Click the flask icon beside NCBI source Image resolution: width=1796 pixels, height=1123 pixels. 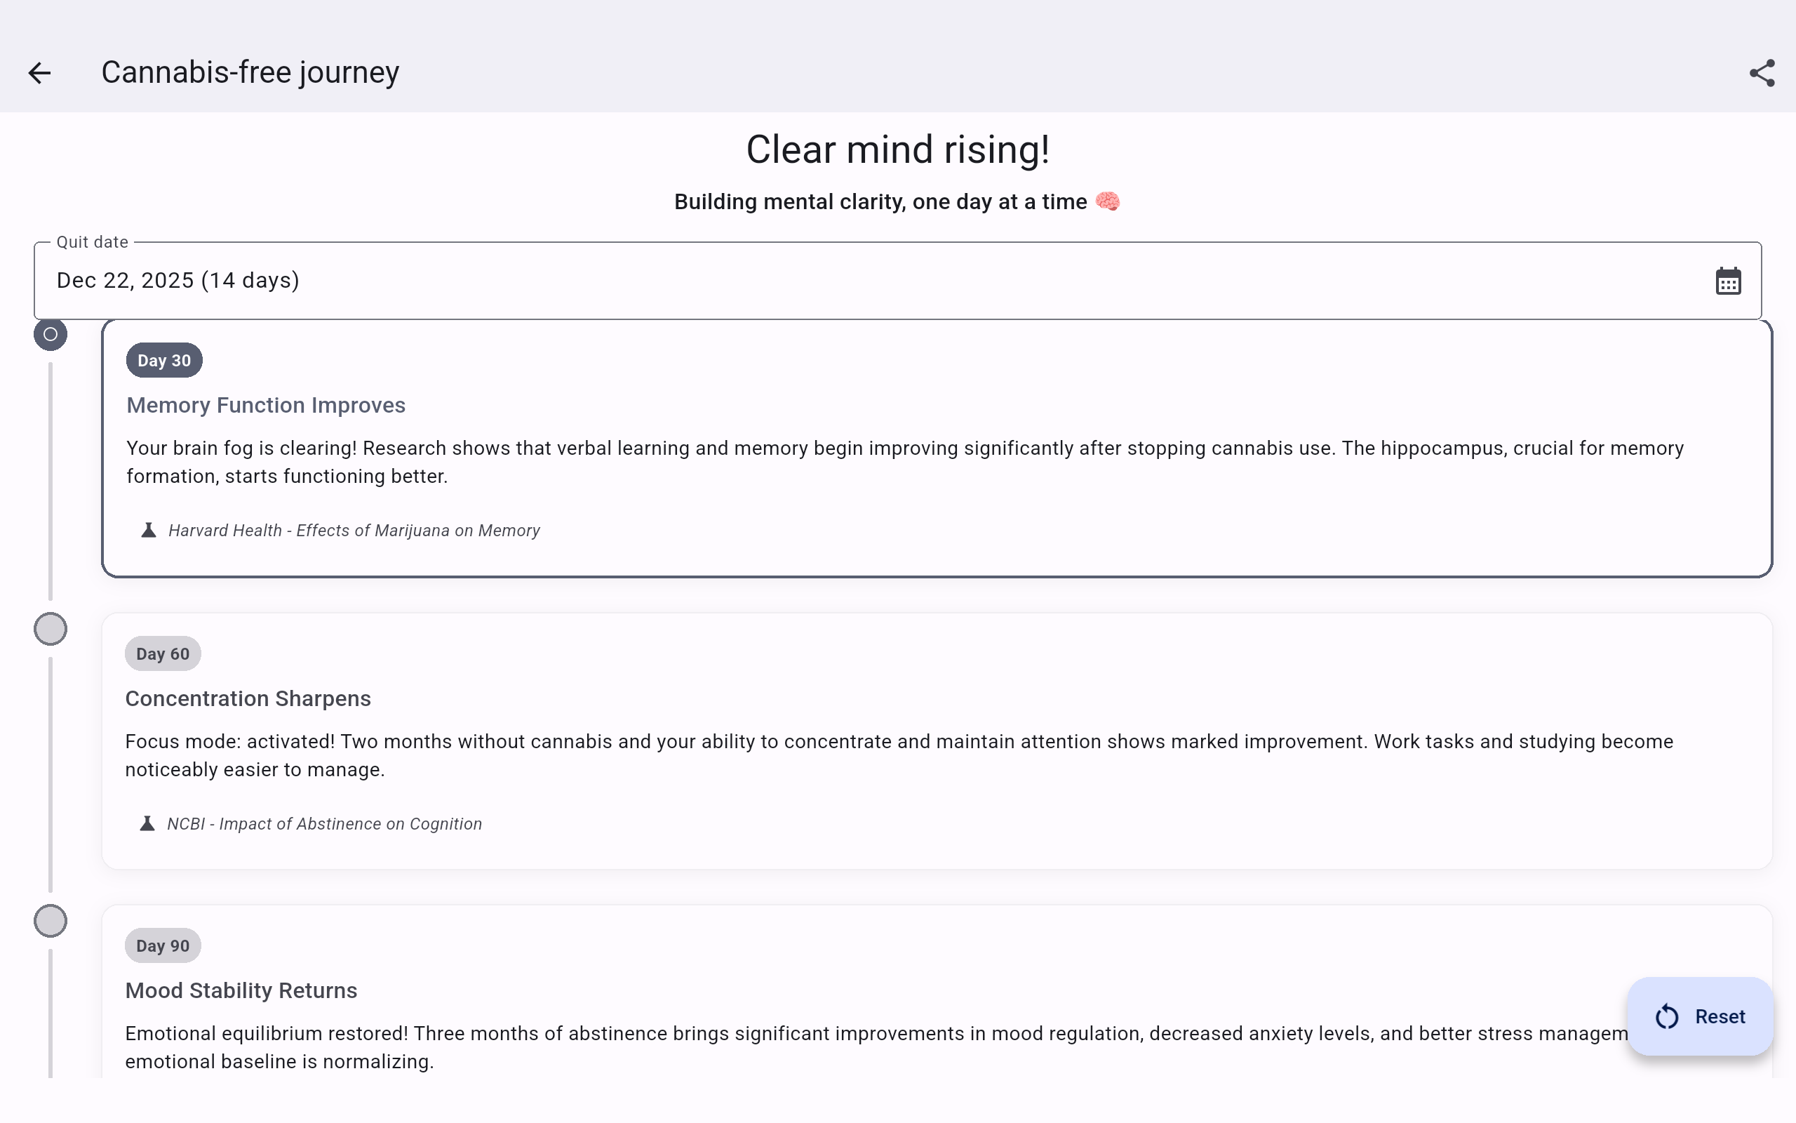pyautogui.click(x=147, y=824)
